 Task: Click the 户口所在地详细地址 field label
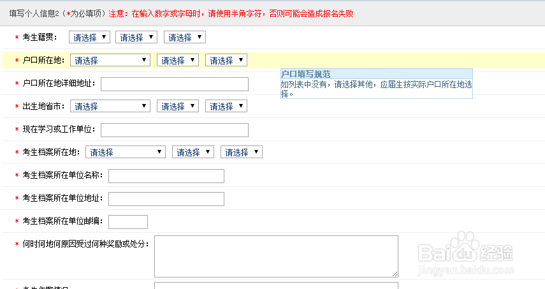pyautogui.click(x=59, y=83)
